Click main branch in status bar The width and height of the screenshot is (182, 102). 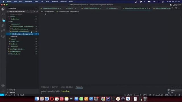[x=9, y=95]
